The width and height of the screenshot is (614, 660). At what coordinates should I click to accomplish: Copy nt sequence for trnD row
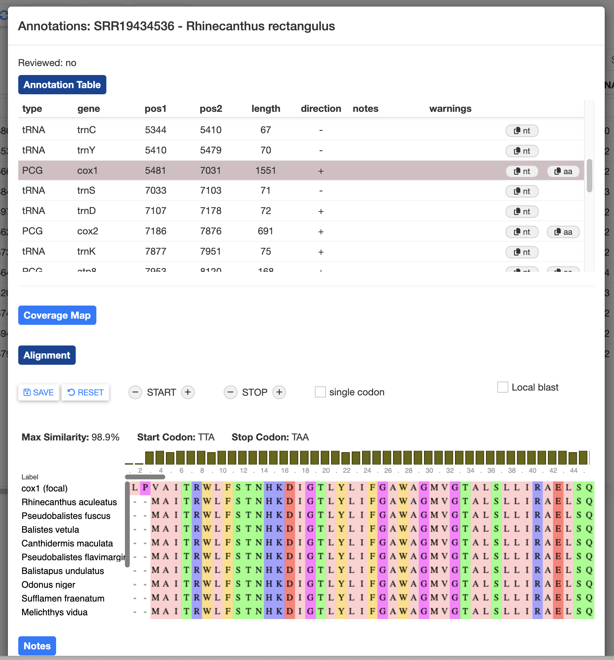click(522, 212)
